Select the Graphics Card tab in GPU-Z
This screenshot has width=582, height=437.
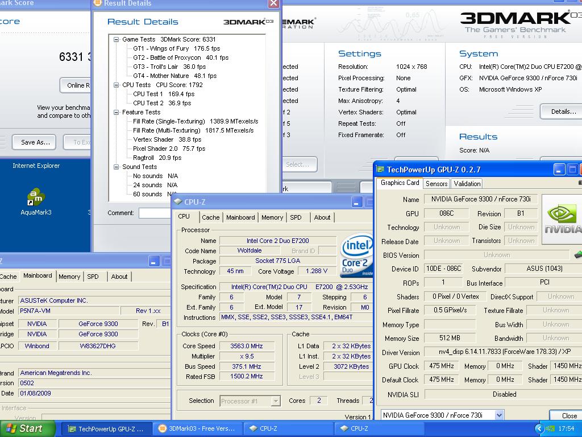click(400, 183)
